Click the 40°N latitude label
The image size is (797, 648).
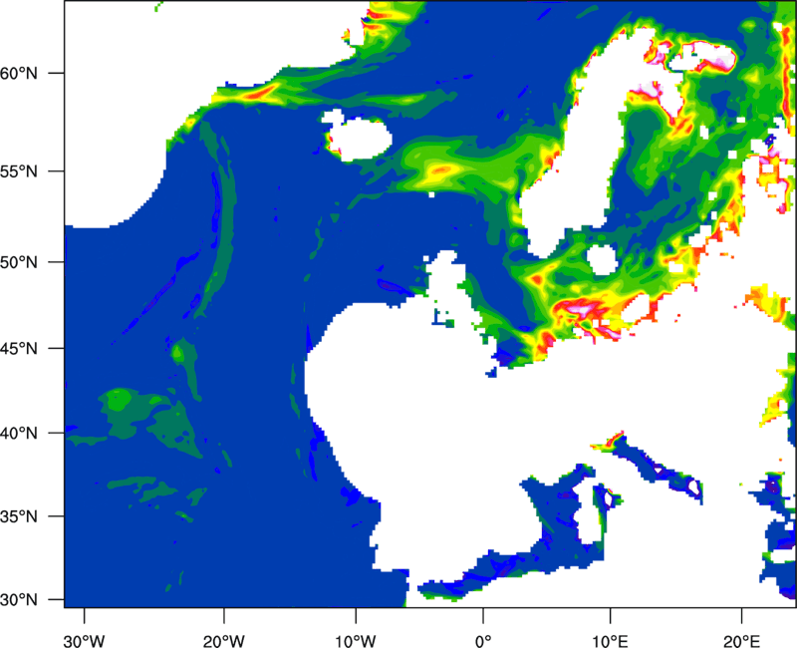tap(19, 433)
